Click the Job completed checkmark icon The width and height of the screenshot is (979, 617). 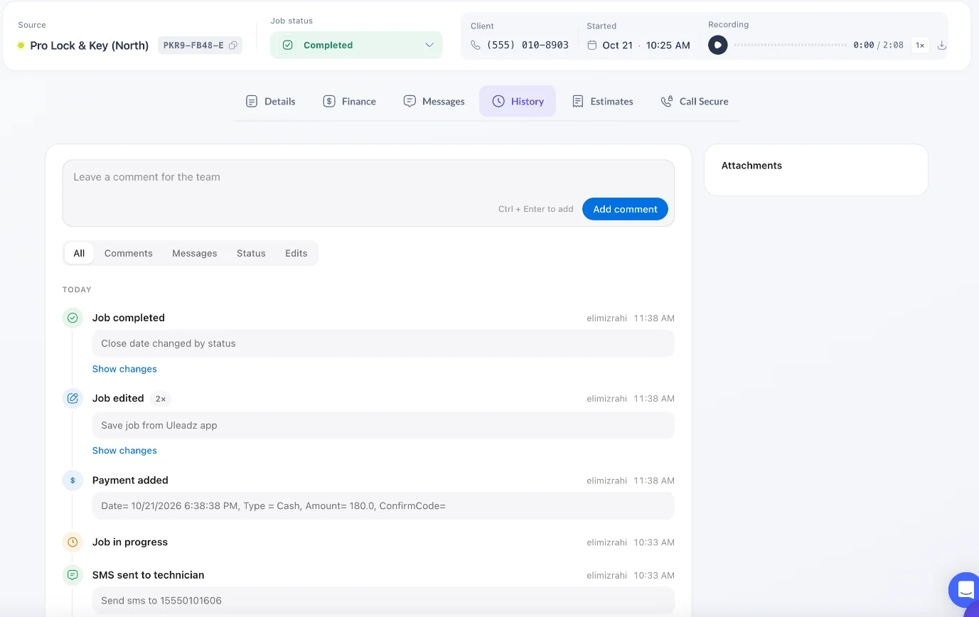73,318
